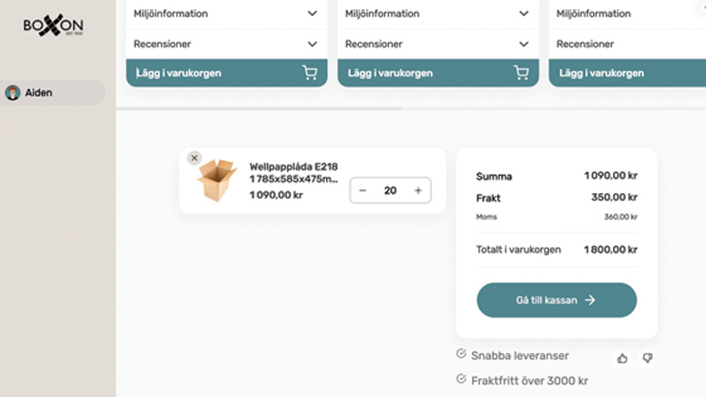The height and width of the screenshot is (397, 706).
Task: Proceed with Gå till kassan button
Action: 557,300
